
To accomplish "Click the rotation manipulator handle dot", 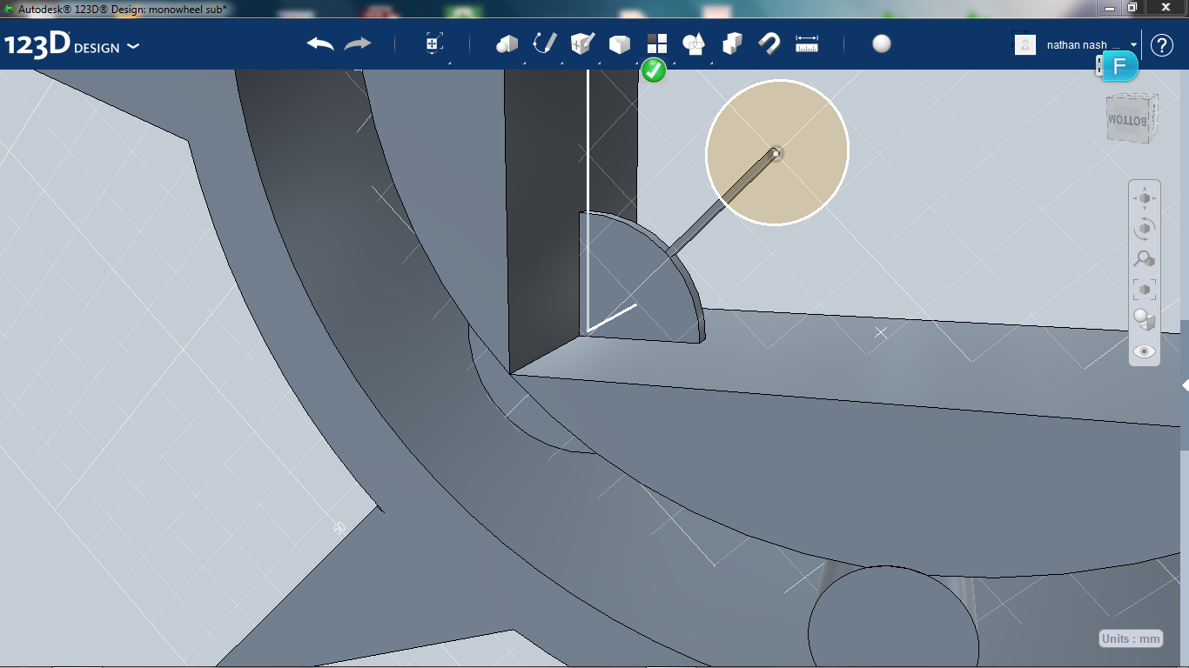I will coord(776,153).
